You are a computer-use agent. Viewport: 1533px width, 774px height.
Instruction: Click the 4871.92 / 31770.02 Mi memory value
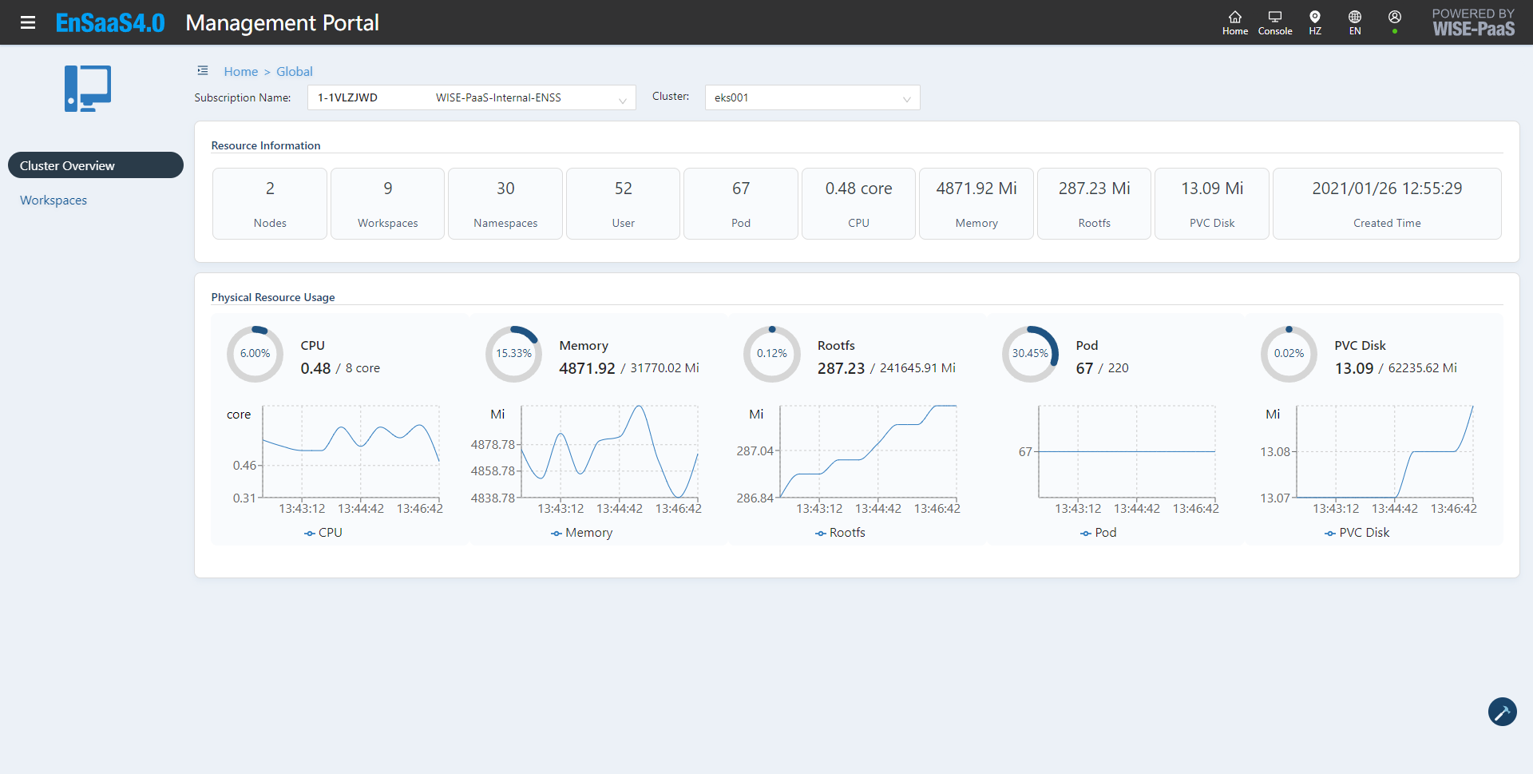tap(629, 368)
